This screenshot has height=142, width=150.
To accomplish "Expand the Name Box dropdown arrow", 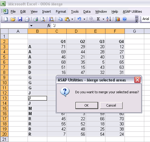I will pos(31,26).
